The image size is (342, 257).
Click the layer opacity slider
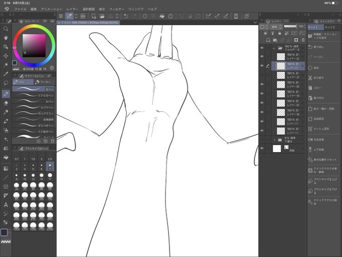(x=290, y=26)
